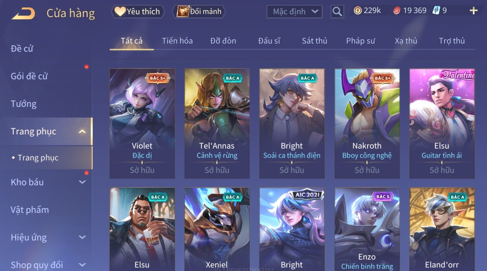Open the Mặc định sort dropdown
The width and height of the screenshot is (487, 271).
tap(294, 12)
